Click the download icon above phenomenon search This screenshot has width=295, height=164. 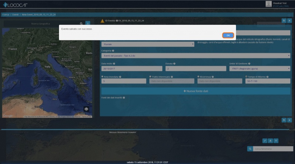click(270, 141)
